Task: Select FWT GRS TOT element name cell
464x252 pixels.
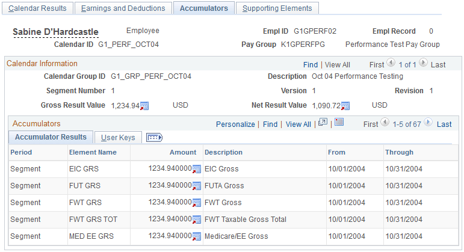Action: coord(93,220)
